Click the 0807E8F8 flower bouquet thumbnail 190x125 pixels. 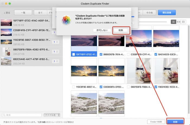click(139, 71)
